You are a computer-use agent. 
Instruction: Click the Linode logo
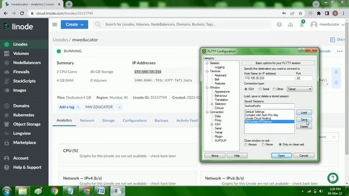point(19,27)
